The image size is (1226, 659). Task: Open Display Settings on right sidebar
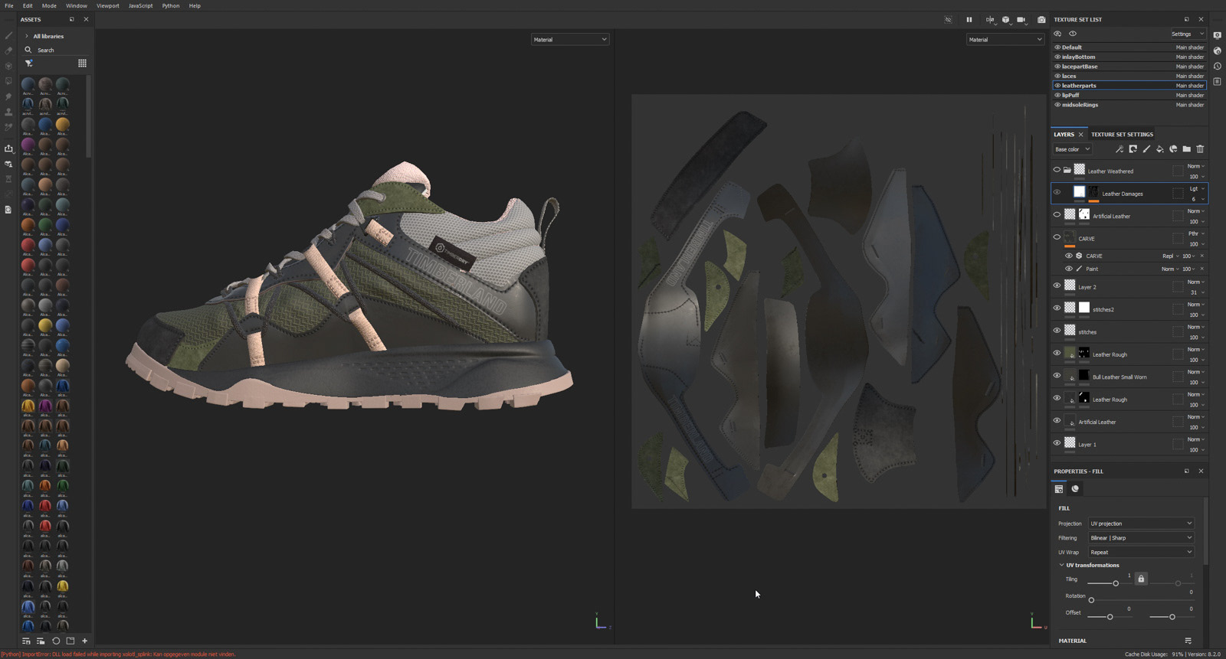1217,35
